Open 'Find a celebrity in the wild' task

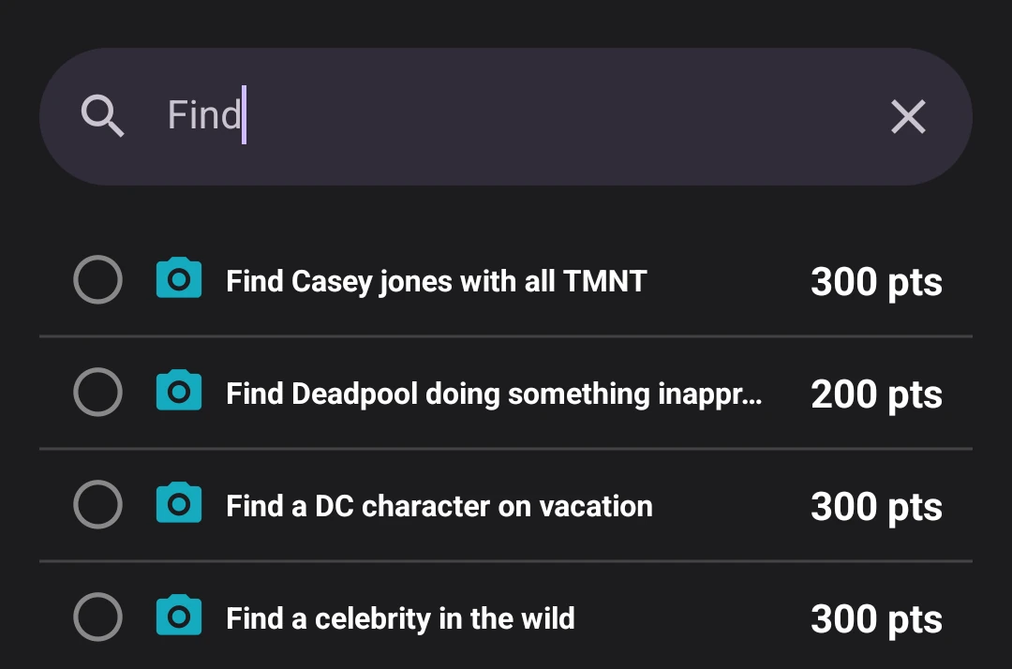pyautogui.click(x=400, y=618)
